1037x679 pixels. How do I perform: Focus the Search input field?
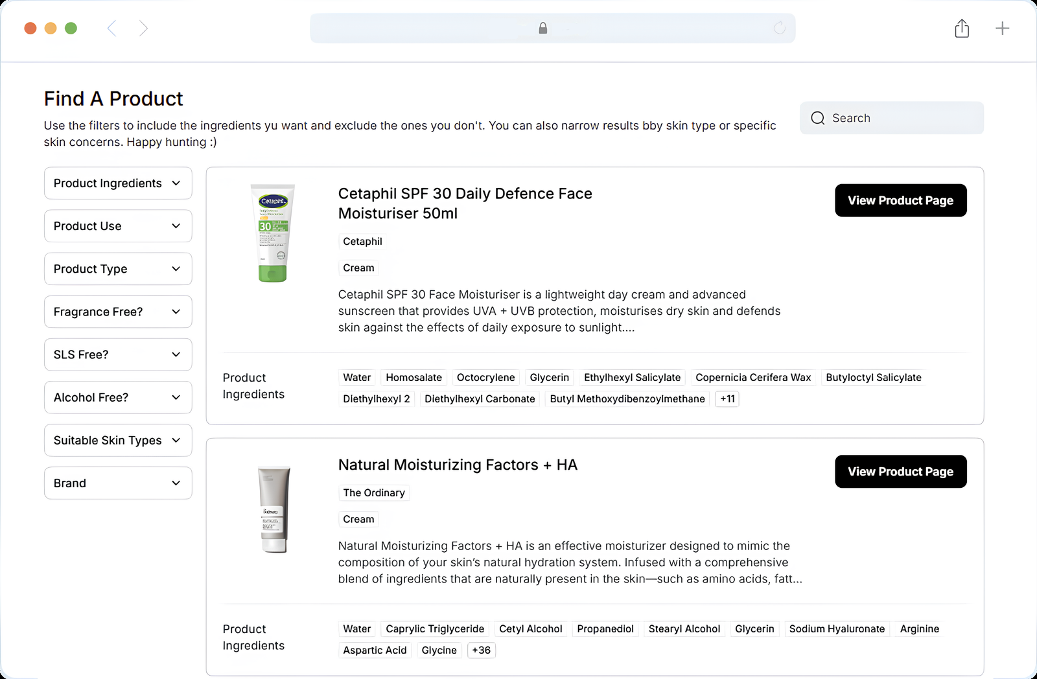coord(892,118)
